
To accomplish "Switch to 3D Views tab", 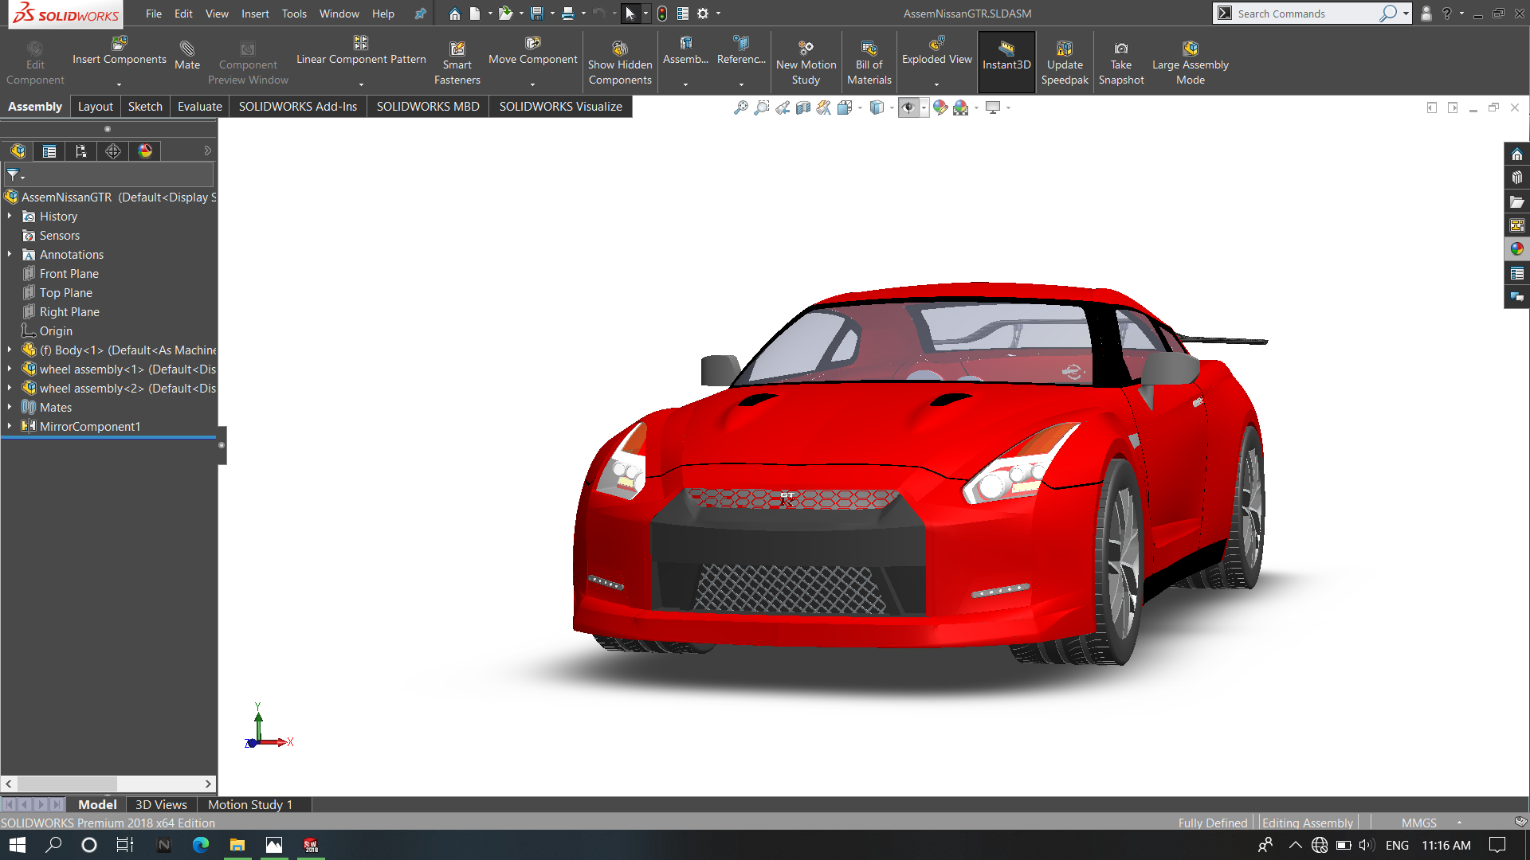I will (x=161, y=804).
